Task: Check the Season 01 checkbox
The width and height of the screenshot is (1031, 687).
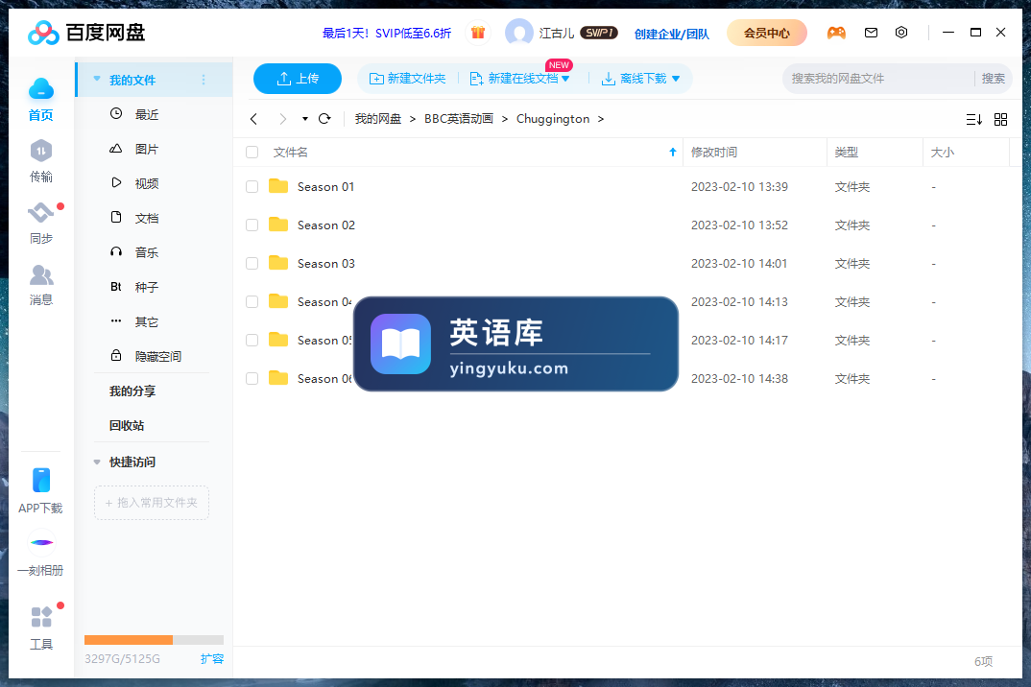Action: 252,187
